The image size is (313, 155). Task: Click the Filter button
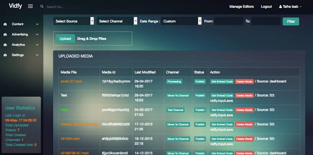(291, 21)
